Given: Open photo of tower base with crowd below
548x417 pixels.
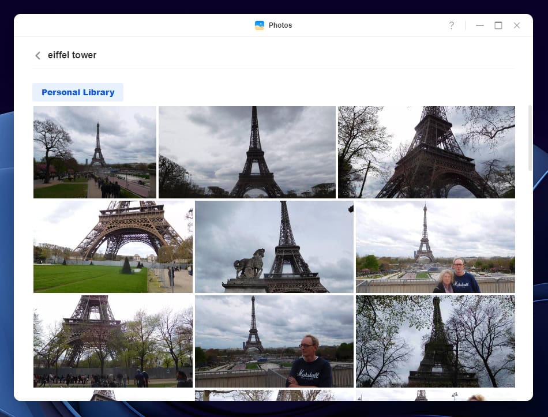Looking at the screenshot, I should coord(113,341).
